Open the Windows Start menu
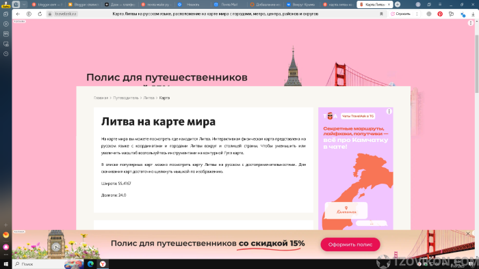479x269 pixels. 5,264
